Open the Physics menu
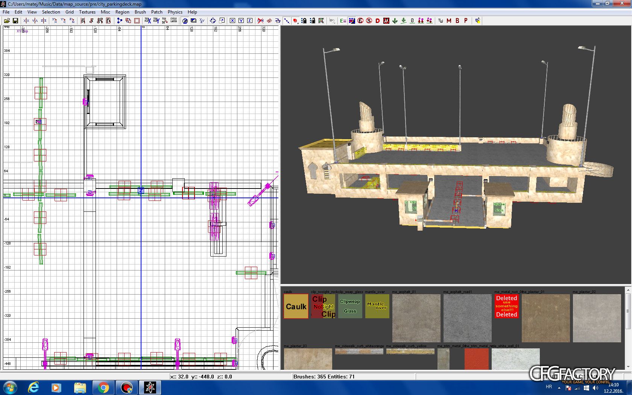This screenshot has width=632, height=395. point(175,12)
